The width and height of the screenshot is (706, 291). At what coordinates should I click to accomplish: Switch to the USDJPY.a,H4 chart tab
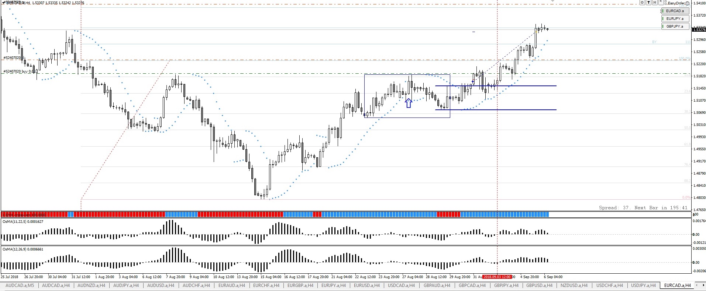point(644,285)
